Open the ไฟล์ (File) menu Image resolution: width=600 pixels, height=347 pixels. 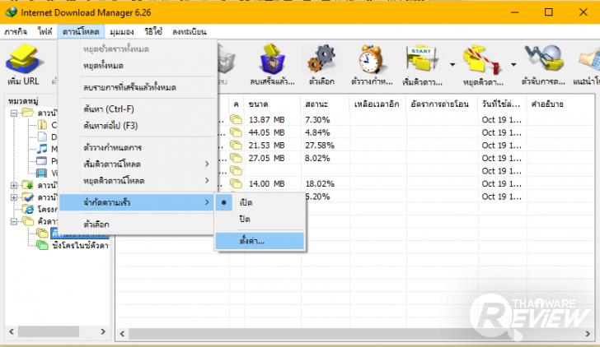point(45,32)
